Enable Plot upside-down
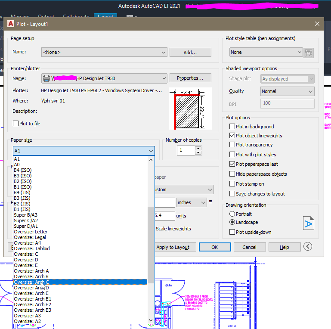331x329 pixels. [x=232, y=232]
